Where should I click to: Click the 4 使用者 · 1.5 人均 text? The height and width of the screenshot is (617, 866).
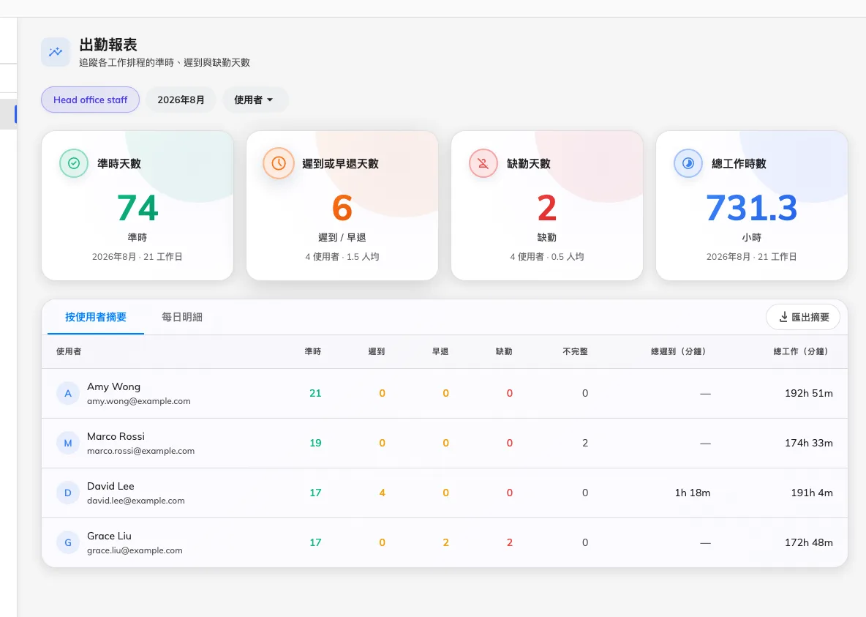coord(342,257)
